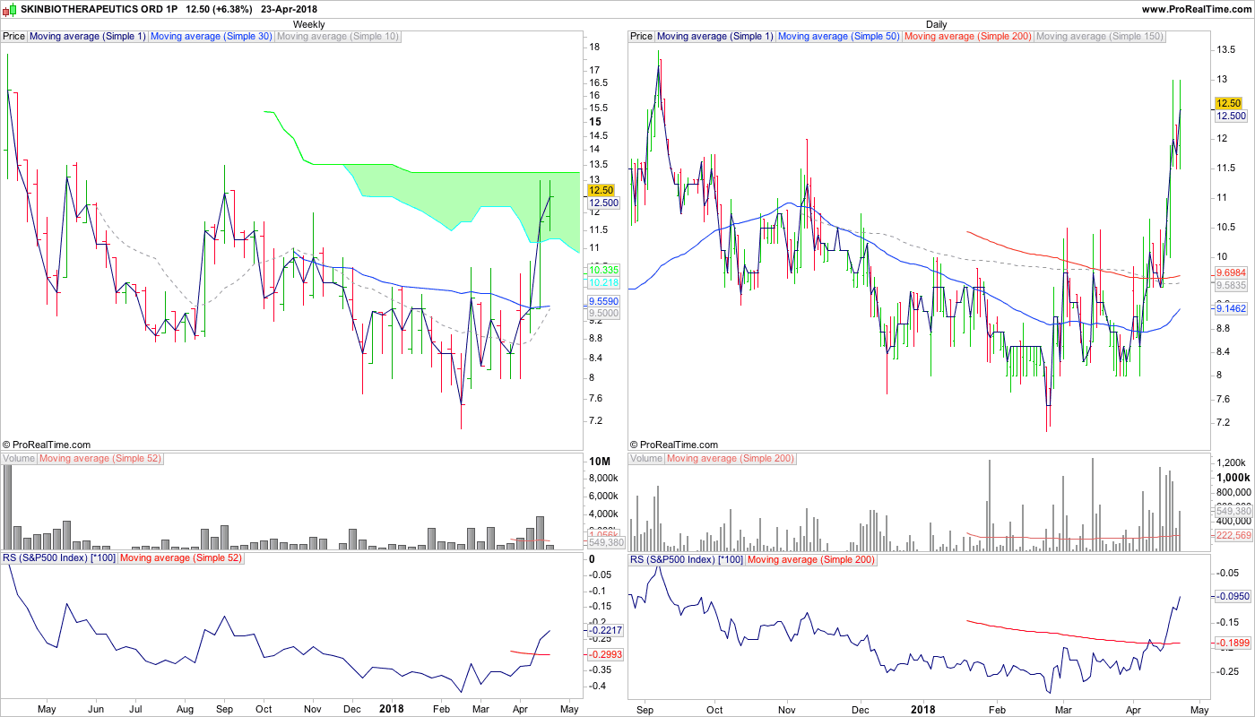Click the 10M label on Weekly volume axis
The height and width of the screenshot is (717, 1255).
click(599, 462)
